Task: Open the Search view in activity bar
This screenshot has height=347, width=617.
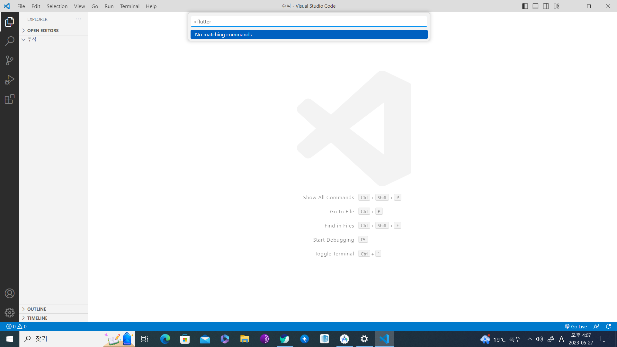Action: coord(10,41)
